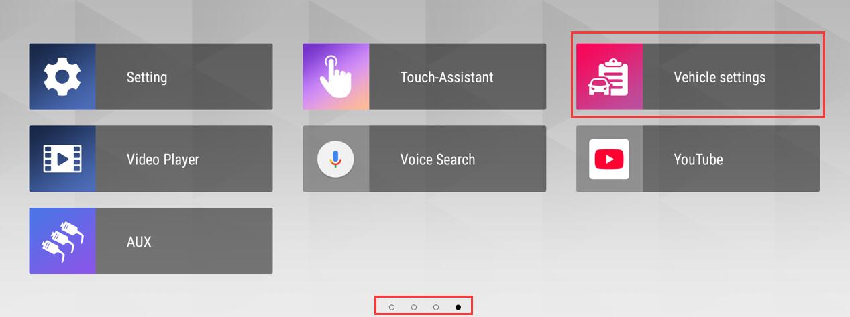Click the white circle around the microphone

pos(335,159)
